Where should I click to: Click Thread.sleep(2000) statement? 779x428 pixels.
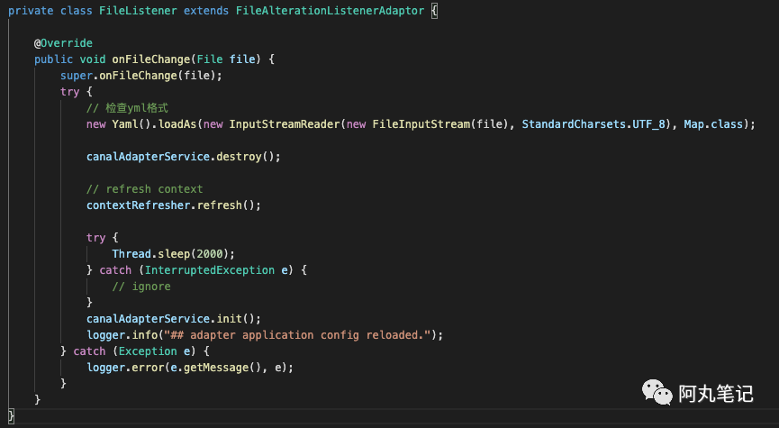tap(174, 254)
